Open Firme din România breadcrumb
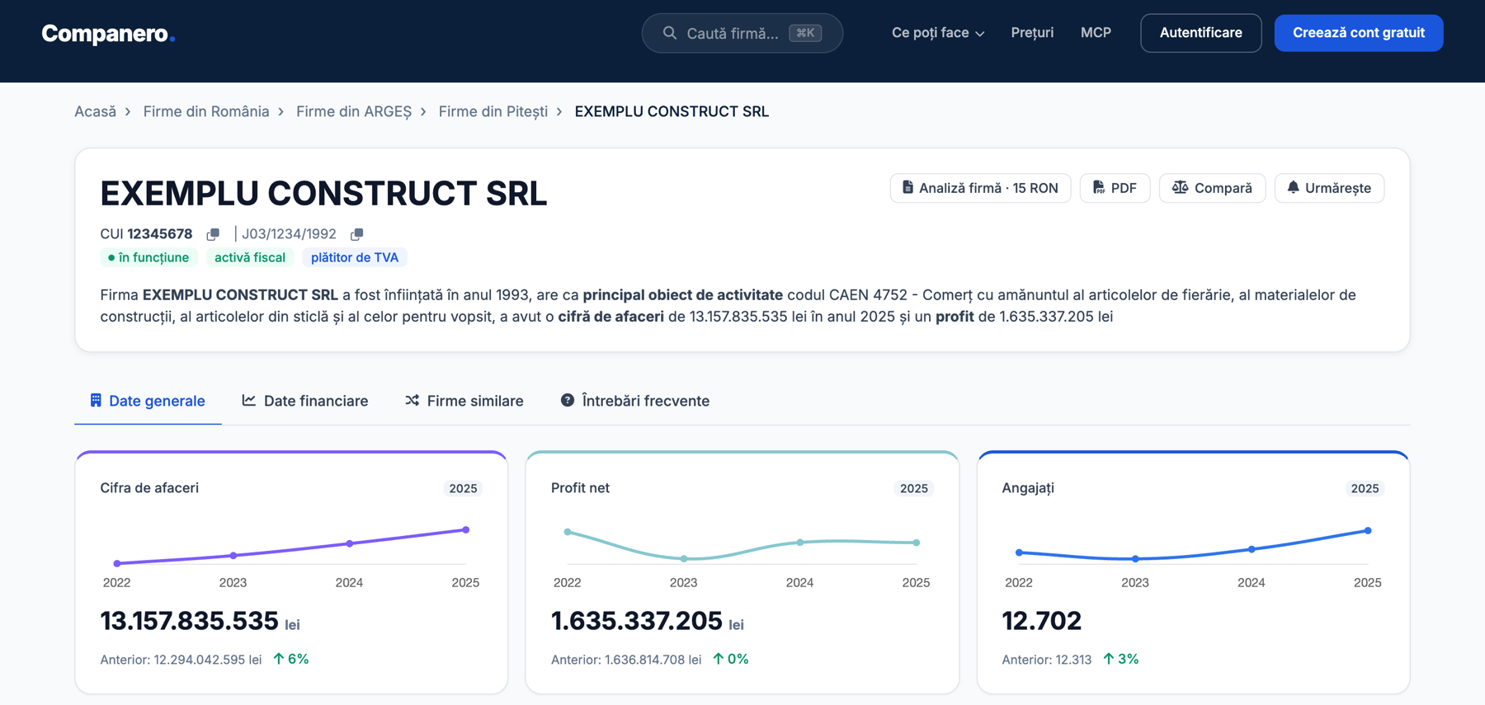This screenshot has height=705, width=1485. point(206,111)
